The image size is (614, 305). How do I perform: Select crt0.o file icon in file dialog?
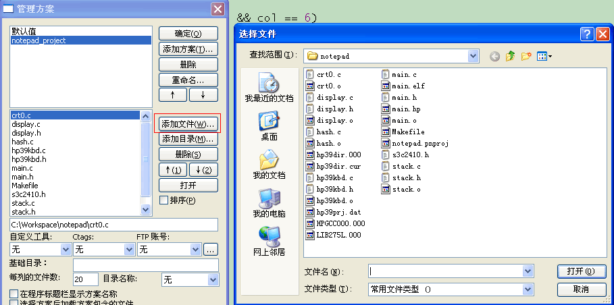click(310, 86)
